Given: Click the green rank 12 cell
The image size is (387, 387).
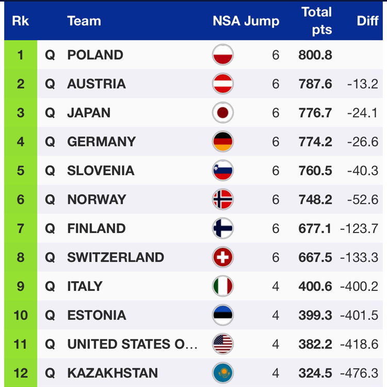Looking at the screenshot, I should (x=21, y=373).
